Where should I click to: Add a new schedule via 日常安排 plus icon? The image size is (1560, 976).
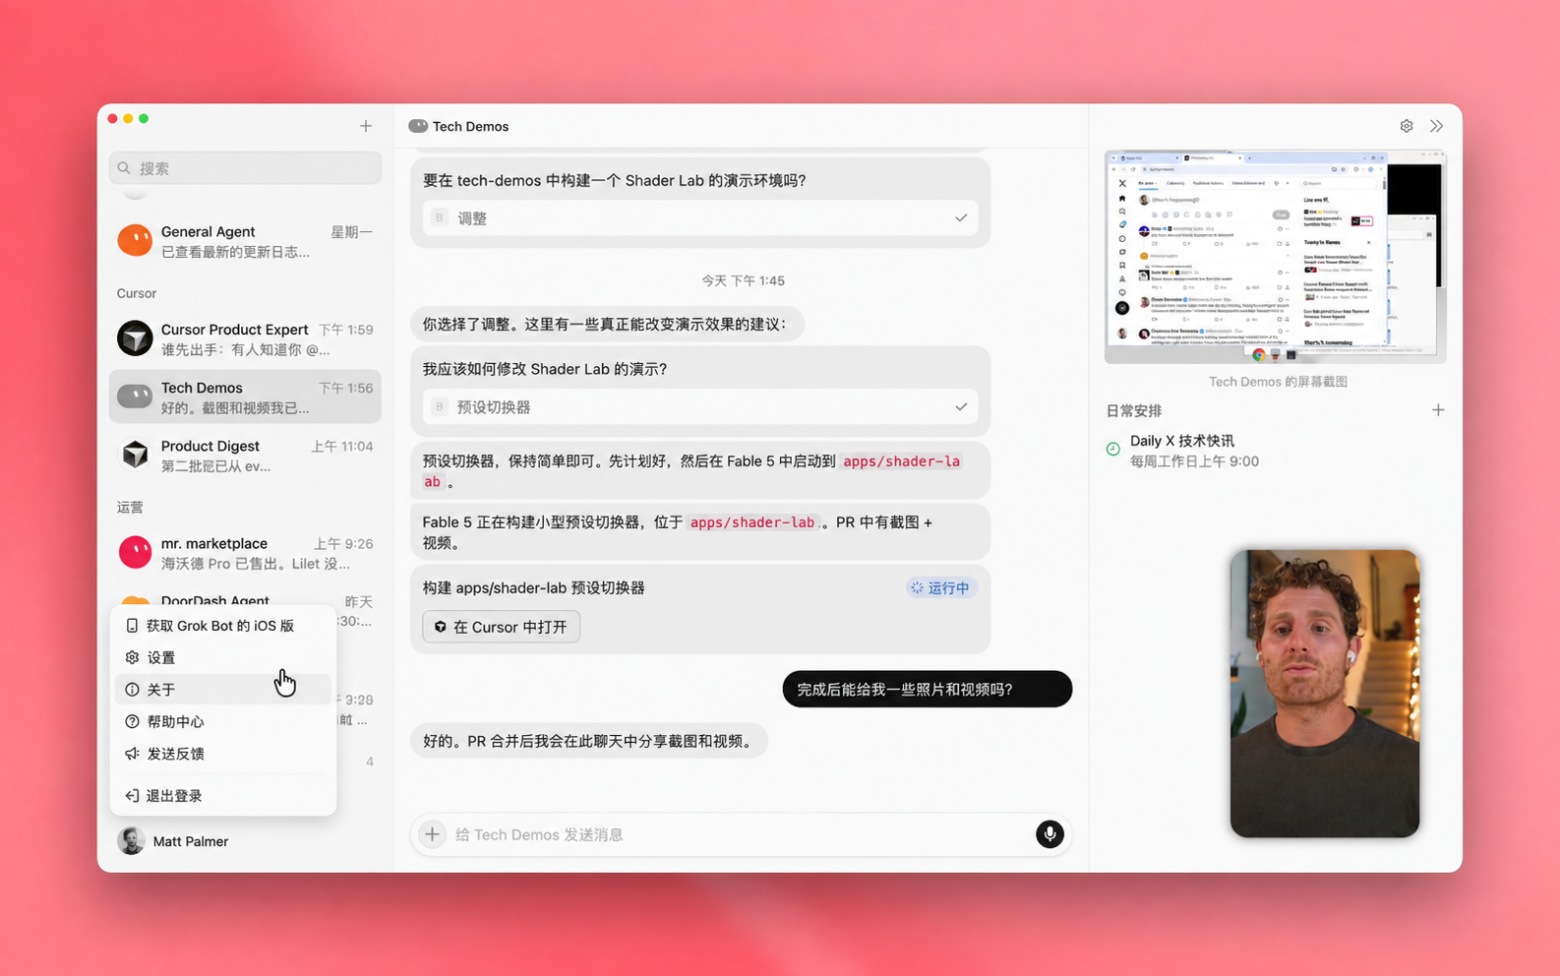(1438, 410)
